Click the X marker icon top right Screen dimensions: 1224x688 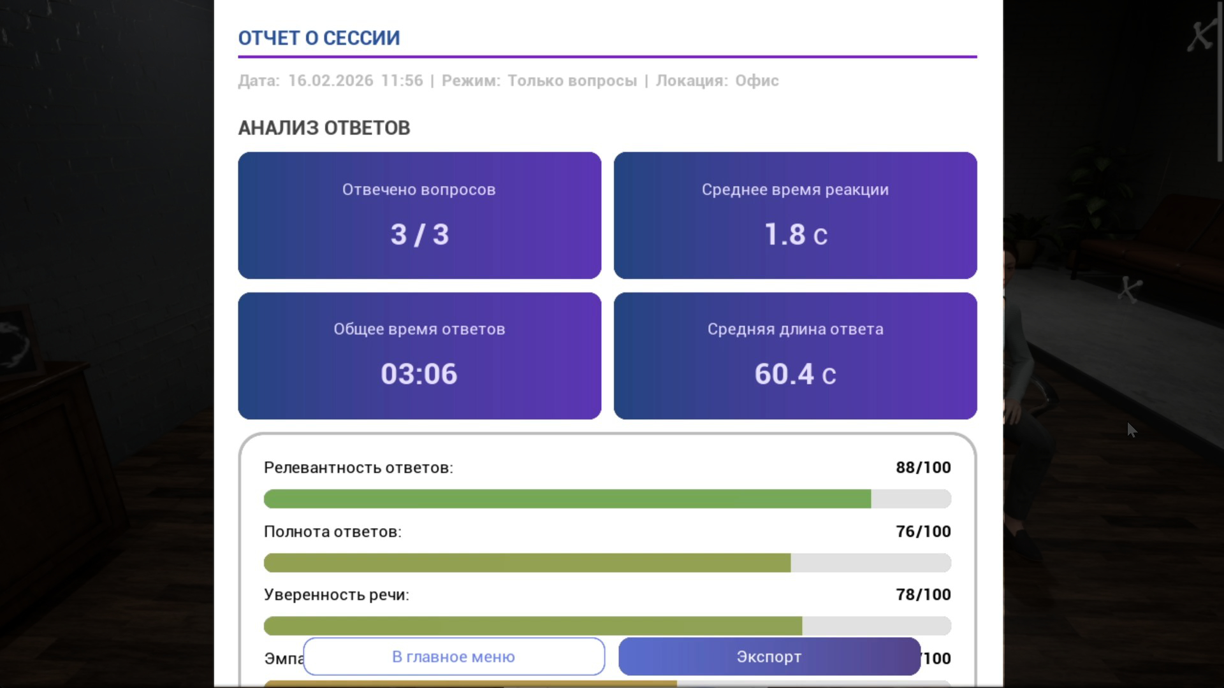click(x=1200, y=36)
